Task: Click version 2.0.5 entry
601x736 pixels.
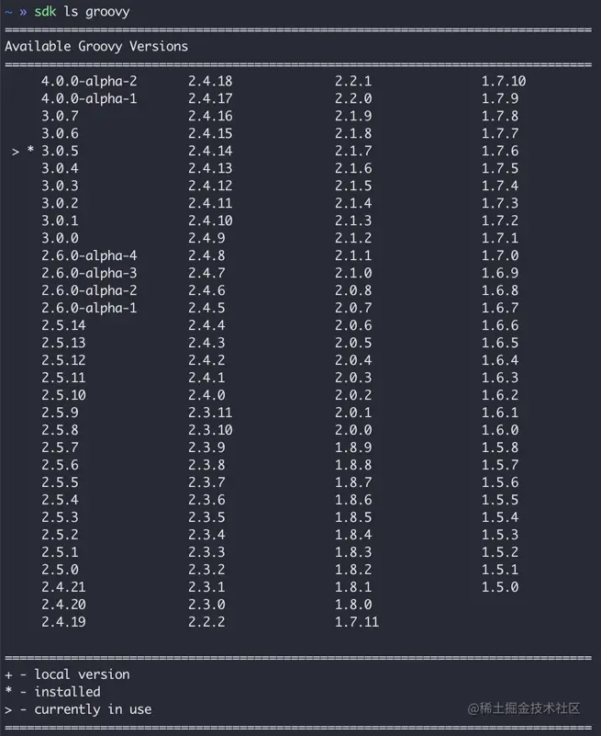Action: click(353, 343)
